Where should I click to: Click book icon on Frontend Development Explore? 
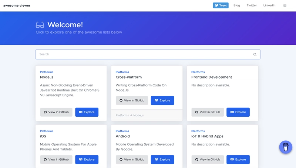232,112
